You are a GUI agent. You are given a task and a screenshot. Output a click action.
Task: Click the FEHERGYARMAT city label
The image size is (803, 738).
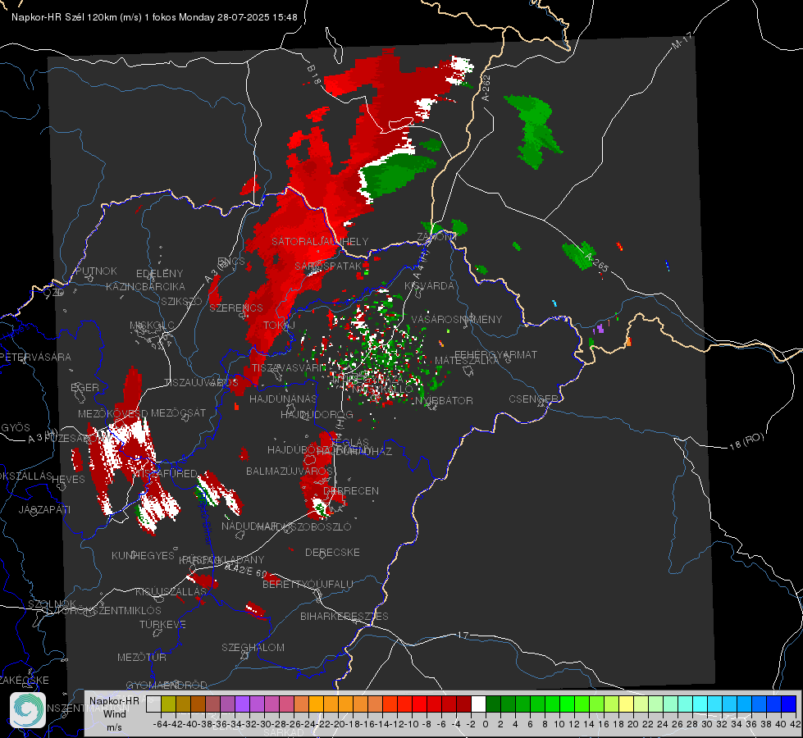[x=495, y=354]
